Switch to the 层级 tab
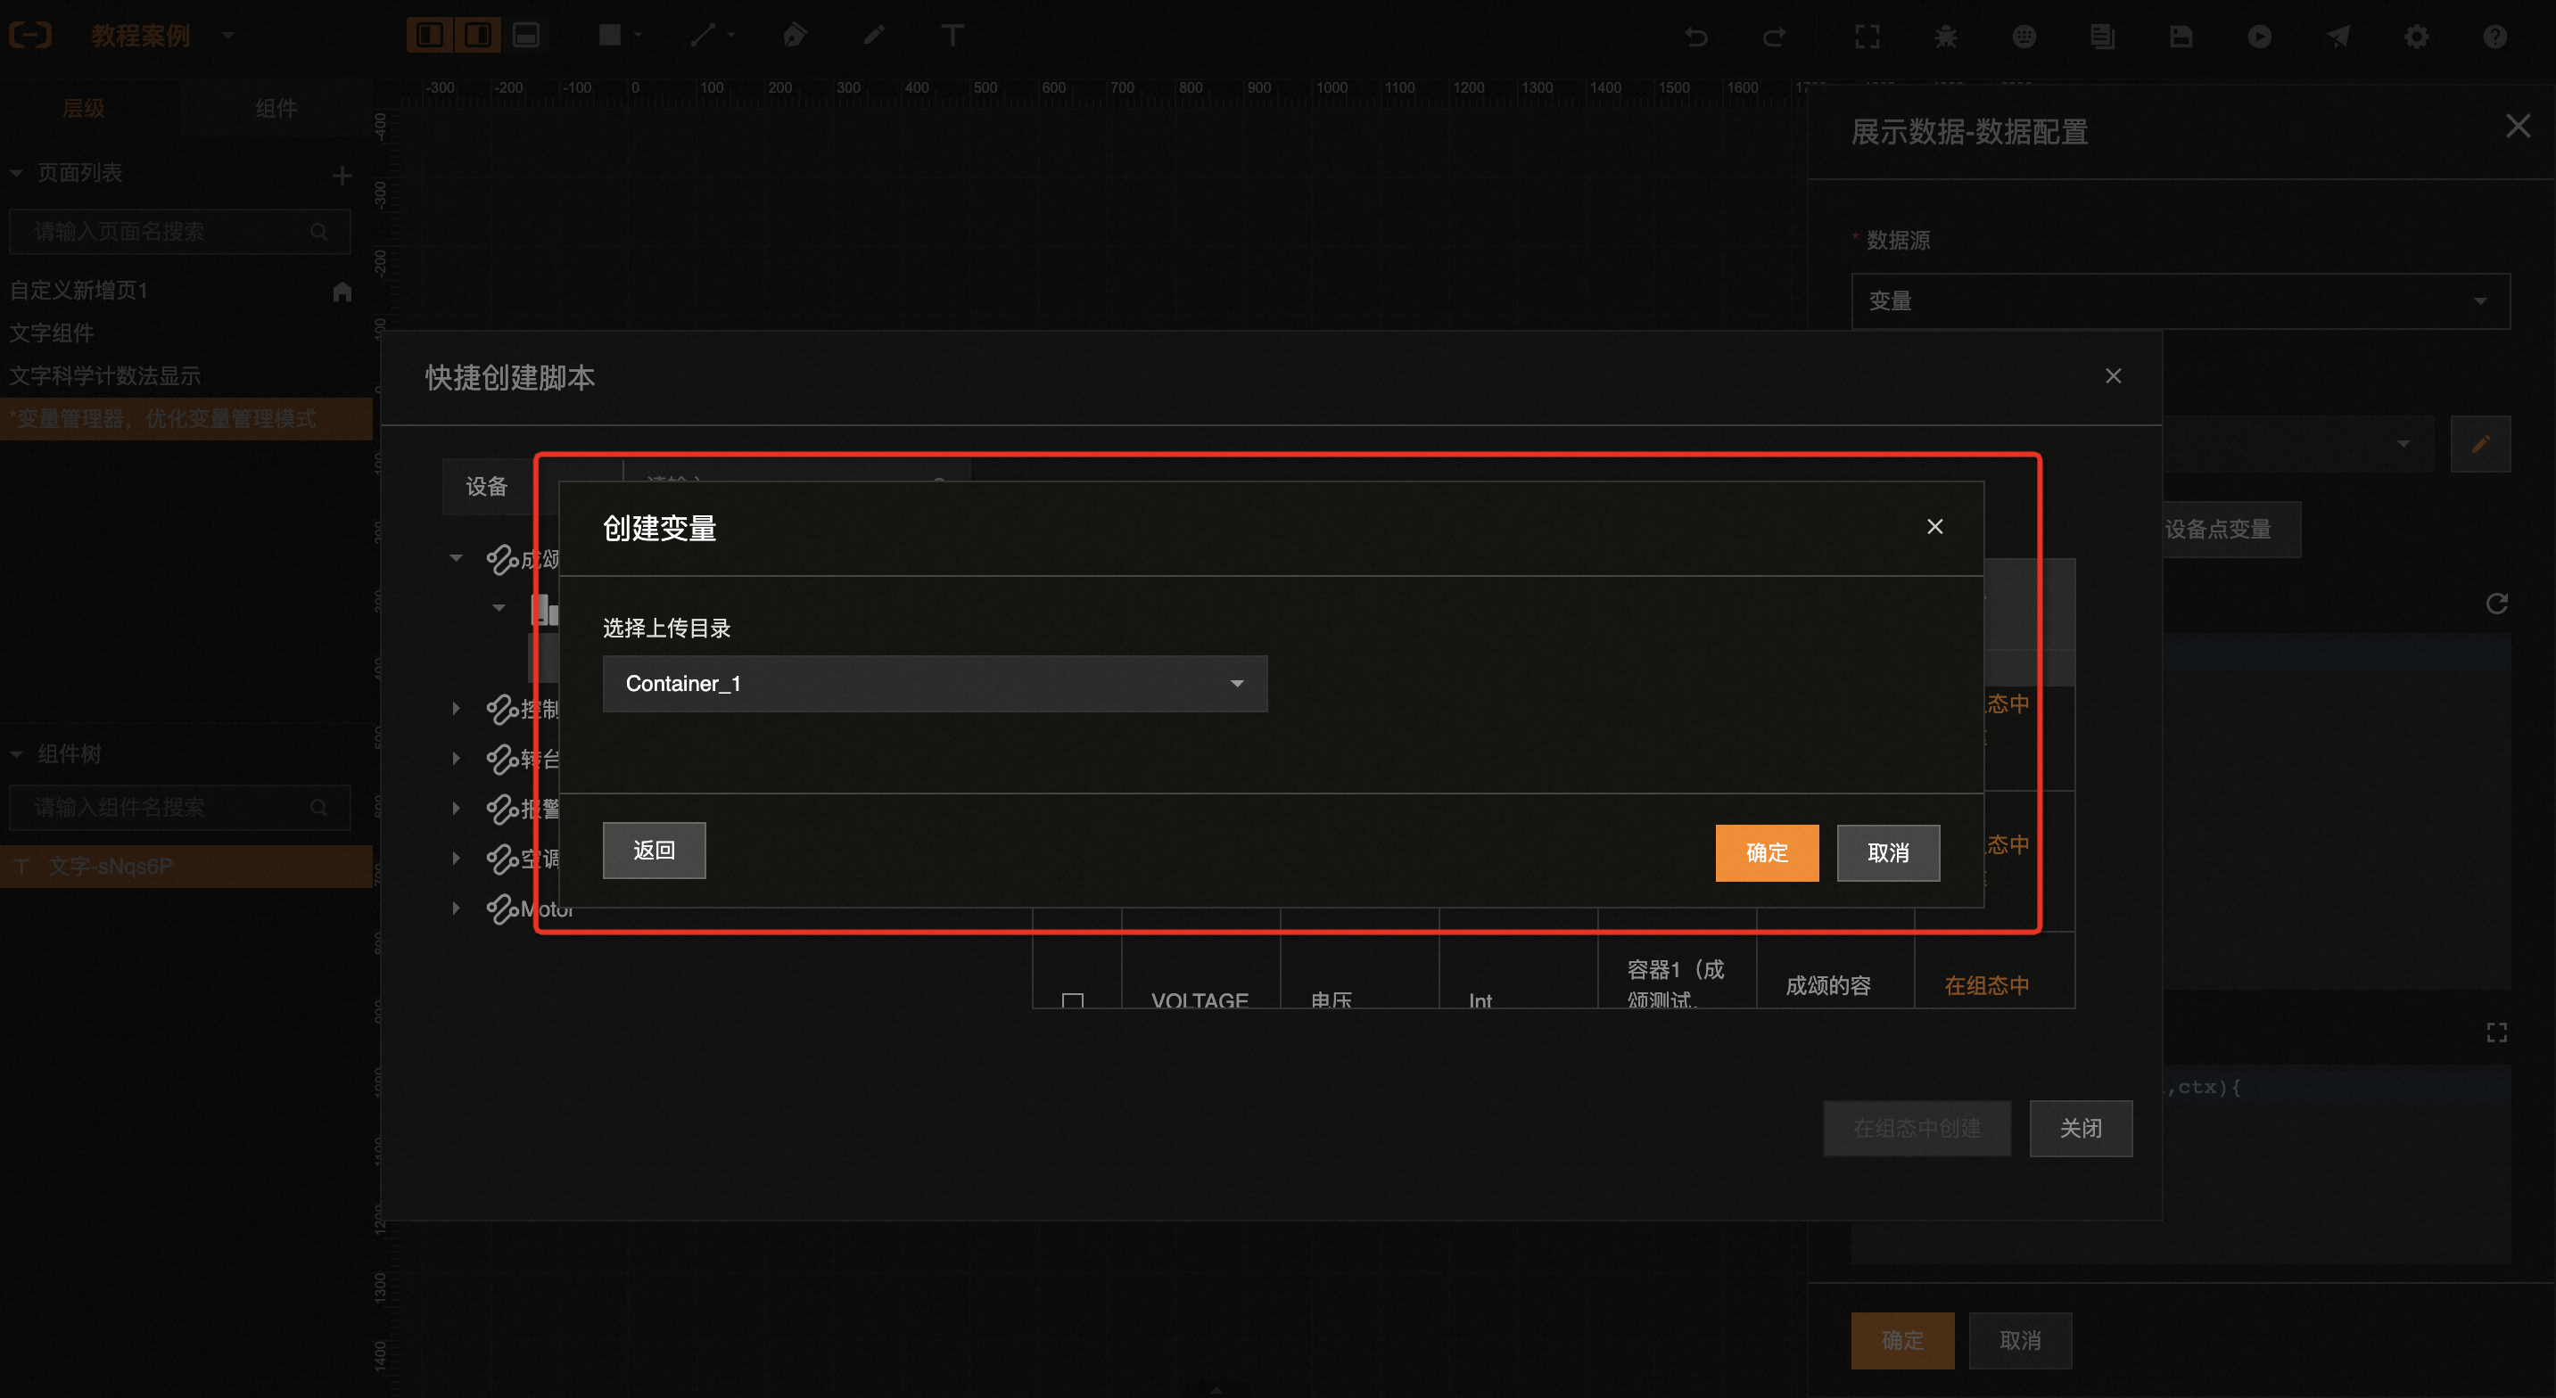The image size is (2556, 1398). pyautogui.click(x=83, y=108)
